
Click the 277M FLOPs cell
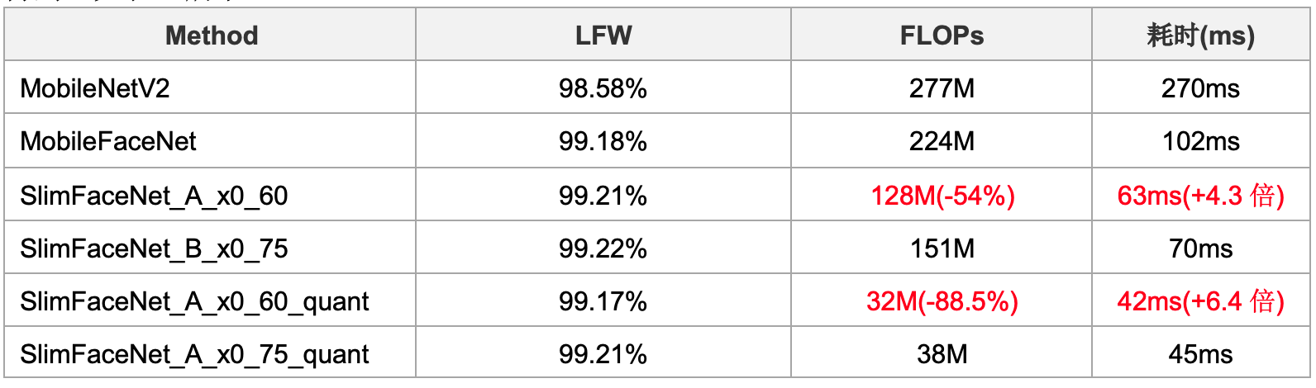[942, 88]
